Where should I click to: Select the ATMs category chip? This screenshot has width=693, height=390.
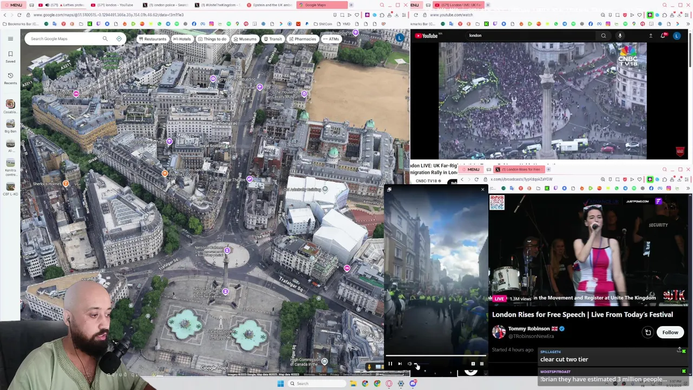click(x=331, y=39)
